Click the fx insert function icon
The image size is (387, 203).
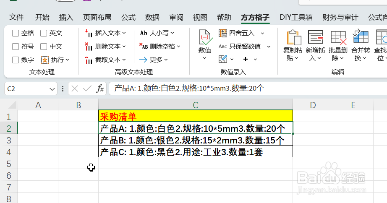100,88
